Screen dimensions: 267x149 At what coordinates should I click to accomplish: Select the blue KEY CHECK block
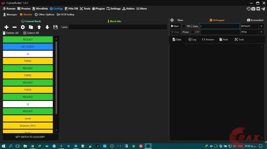[28, 46]
